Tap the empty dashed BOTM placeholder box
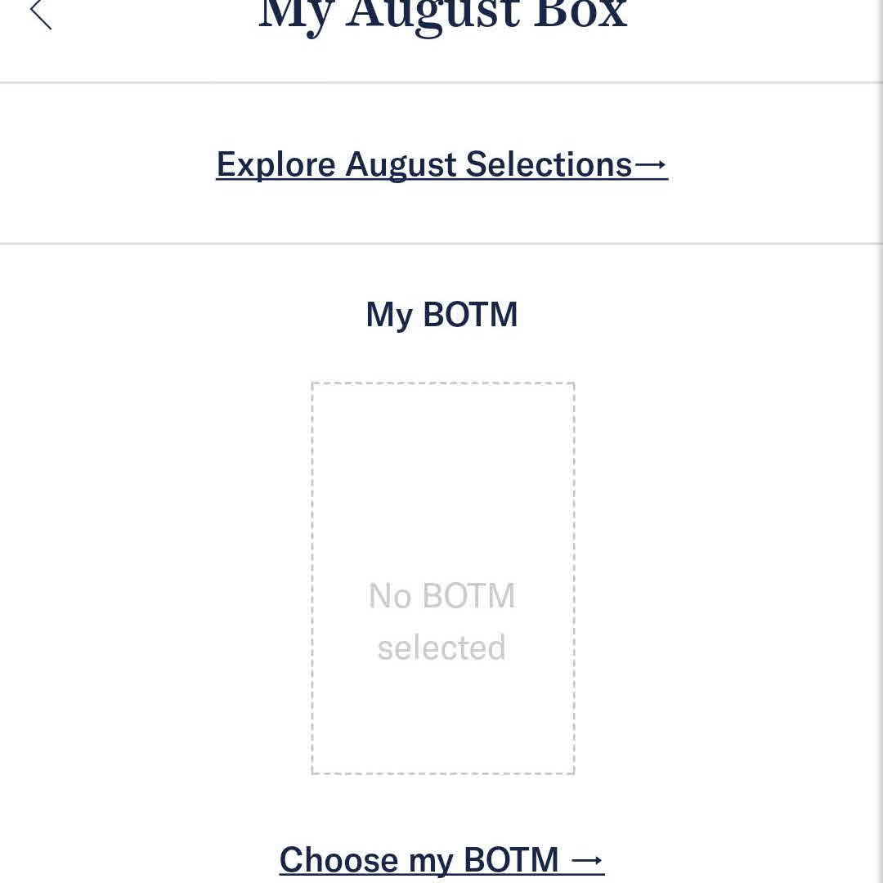 tap(442, 491)
